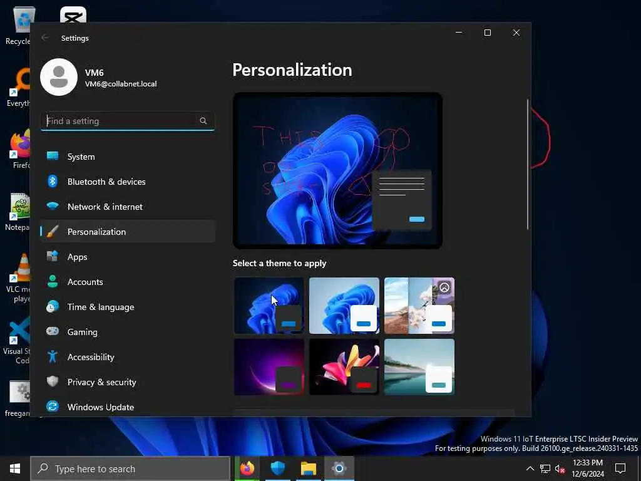
Task: Click the Gaming controller icon
Action: [53, 331]
